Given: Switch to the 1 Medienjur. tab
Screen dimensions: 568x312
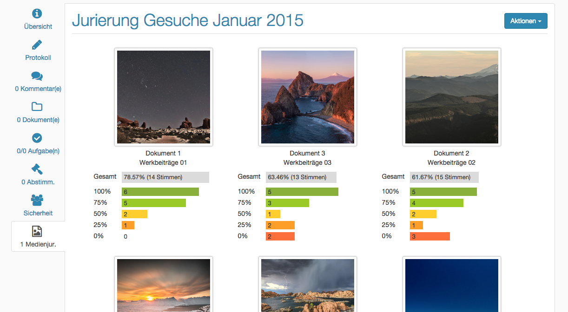Looking at the screenshot, I should coord(38,236).
